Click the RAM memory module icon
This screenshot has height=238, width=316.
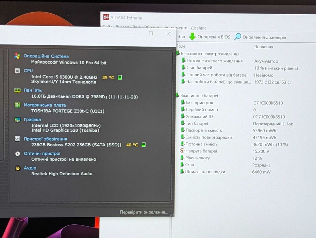(17, 90)
